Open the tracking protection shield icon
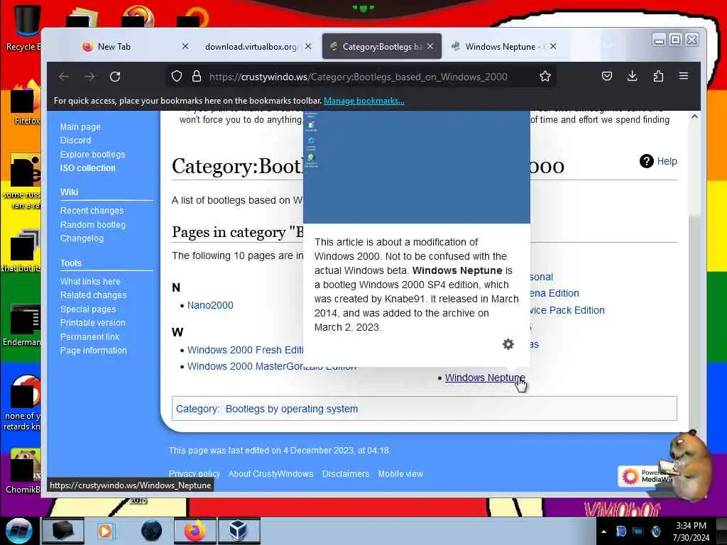 [x=177, y=77]
